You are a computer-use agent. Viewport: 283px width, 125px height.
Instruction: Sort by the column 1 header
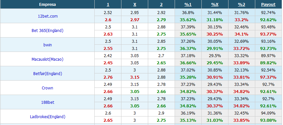click(108, 5)
